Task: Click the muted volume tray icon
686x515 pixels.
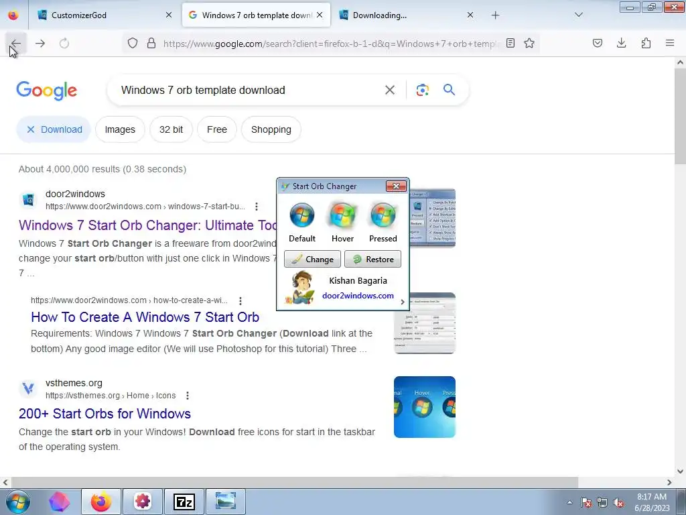Action: point(618,503)
